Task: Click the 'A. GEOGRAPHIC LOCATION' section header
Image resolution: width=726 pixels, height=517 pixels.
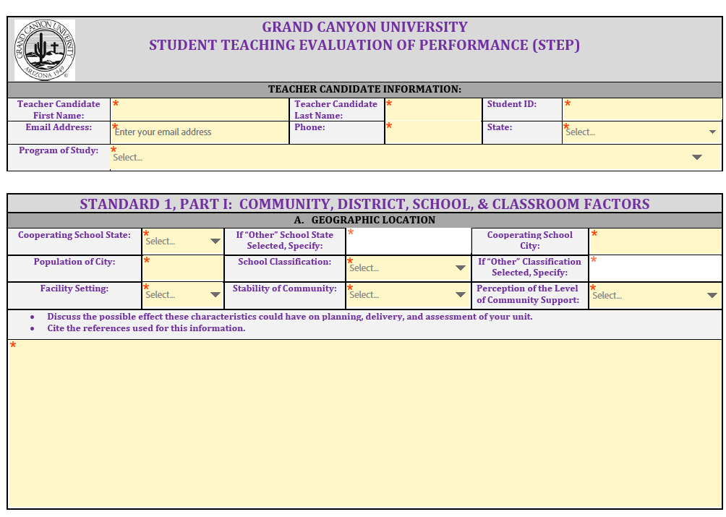Action: [x=365, y=220]
